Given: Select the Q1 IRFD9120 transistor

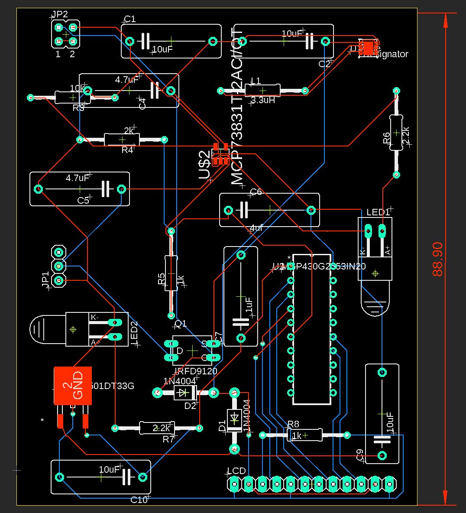Looking at the screenshot, I should pyautogui.click(x=191, y=350).
